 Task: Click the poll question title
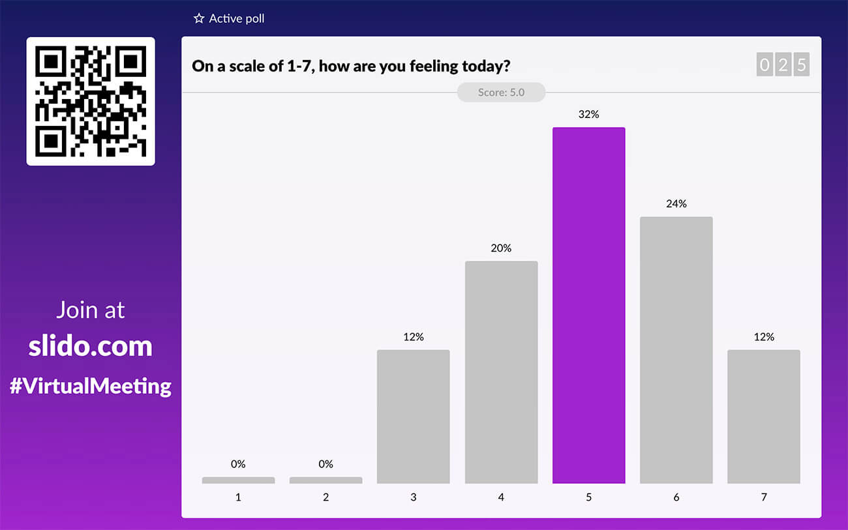pyautogui.click(x=351, y=66)
